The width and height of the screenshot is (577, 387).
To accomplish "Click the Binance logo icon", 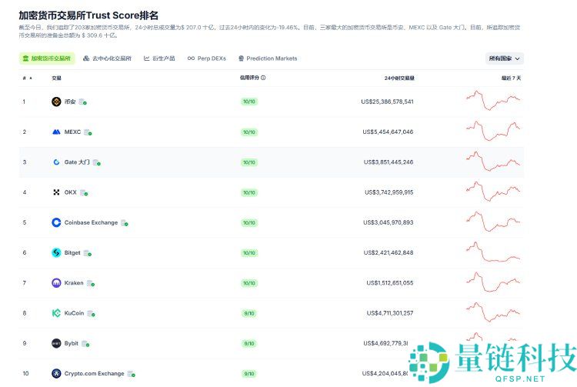I will pos(56,102).
